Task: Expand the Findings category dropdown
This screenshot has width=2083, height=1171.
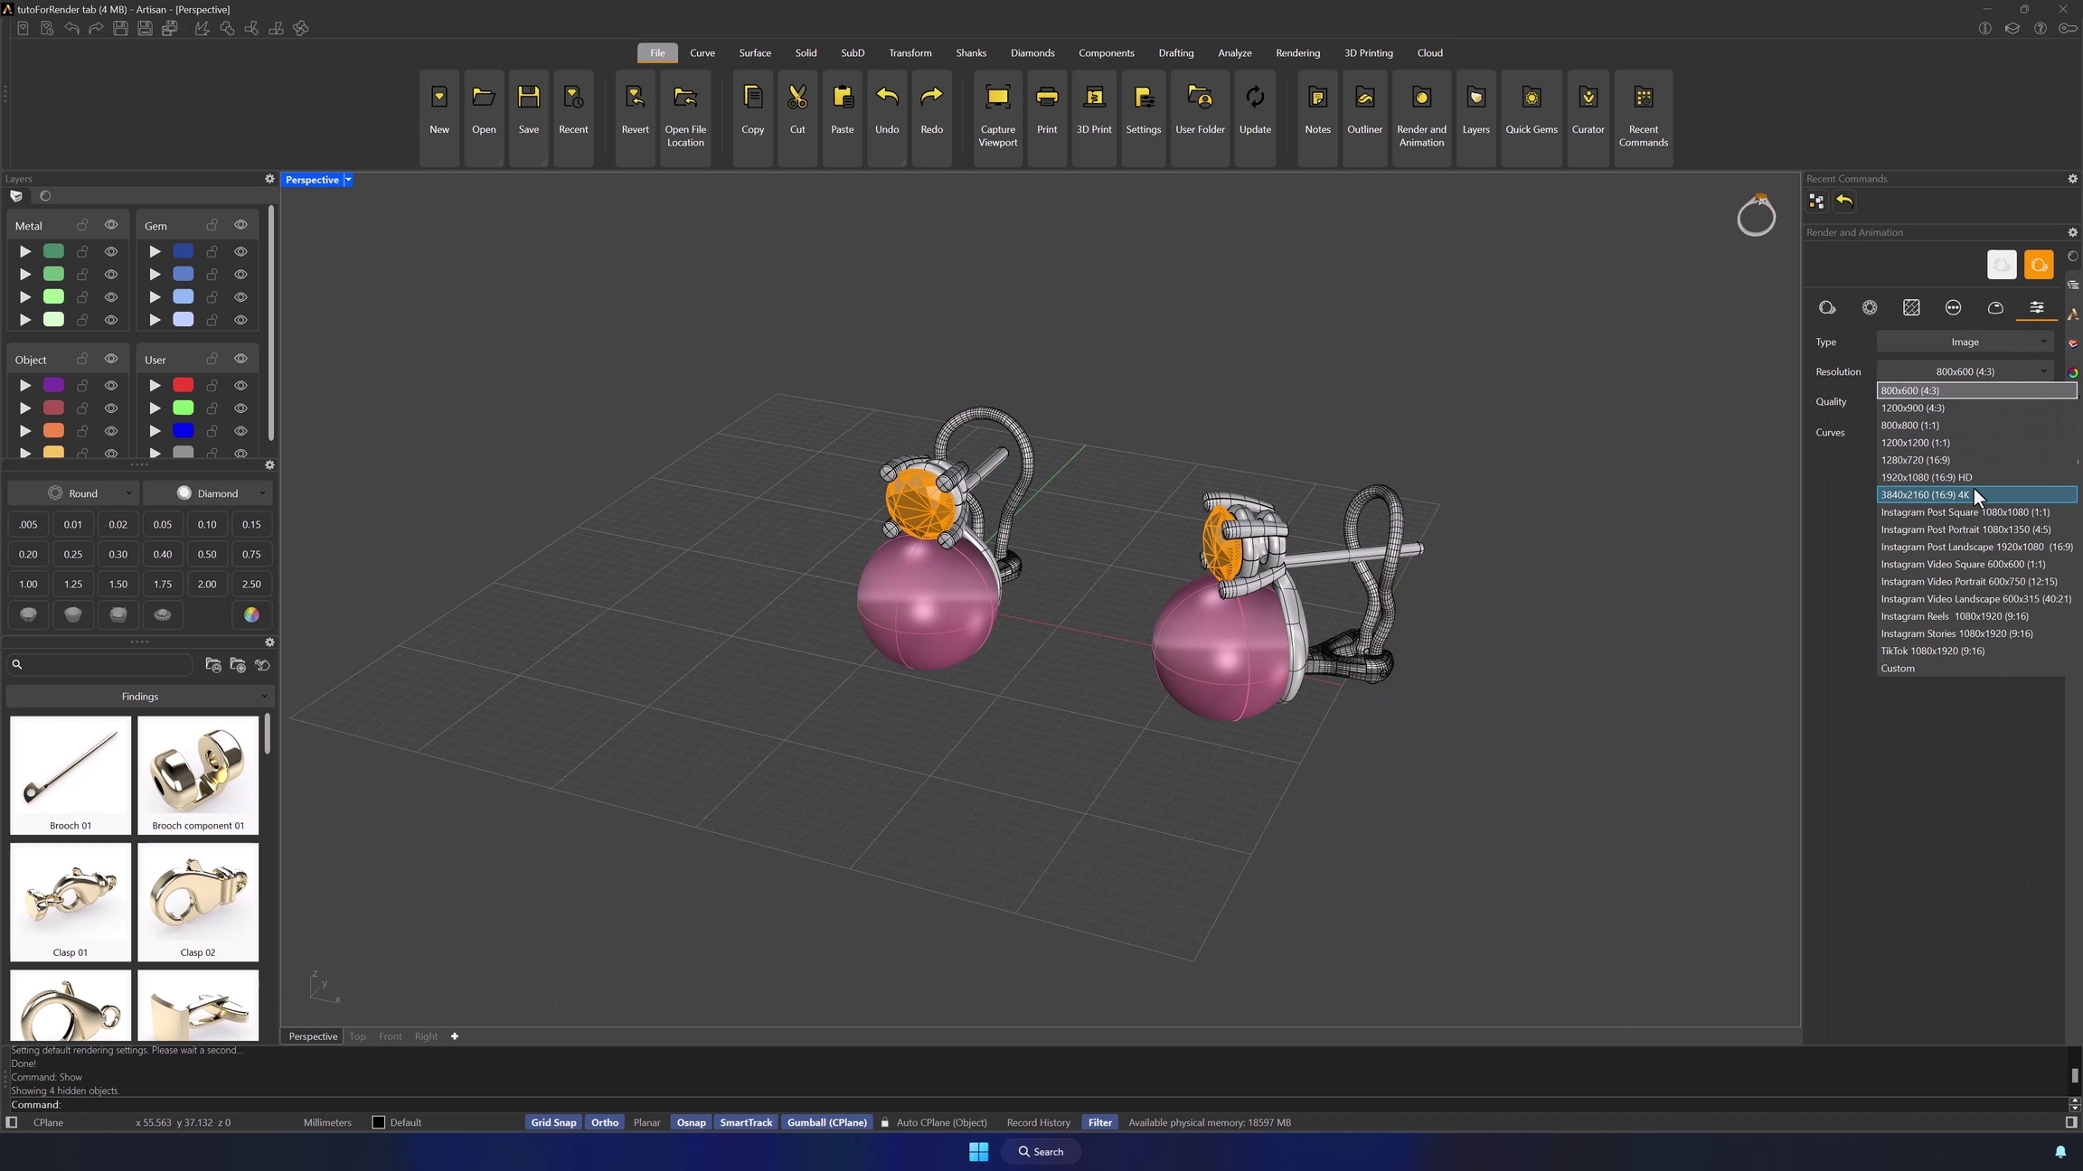Action: tap(140, 697)
